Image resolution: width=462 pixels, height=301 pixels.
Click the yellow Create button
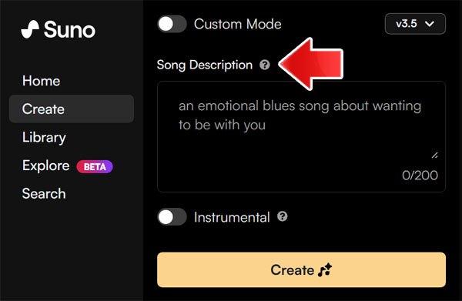[301, 269]
